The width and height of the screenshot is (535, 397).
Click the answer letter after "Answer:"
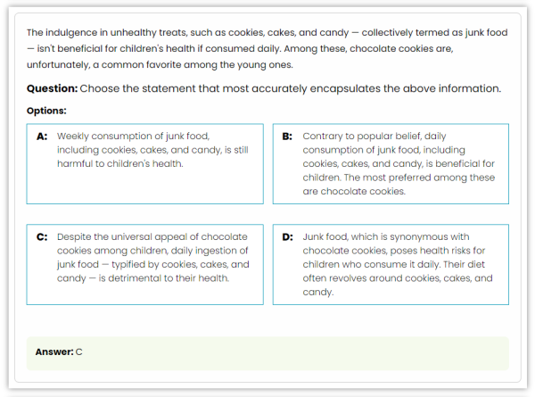(x=78, y=352)
